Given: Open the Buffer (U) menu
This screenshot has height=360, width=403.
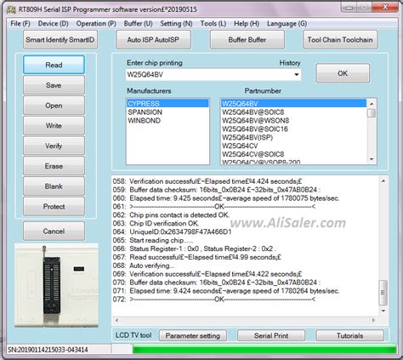Looking at the screenshot, I should pyautogui.click(x=138, y=24).
